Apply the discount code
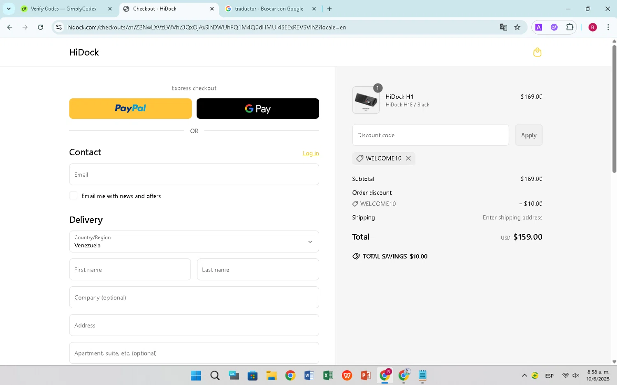The image size is (617, 385). click(x=529, y=135)
